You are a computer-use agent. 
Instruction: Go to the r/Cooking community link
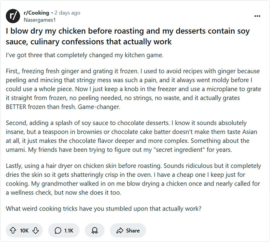[36, 13]
